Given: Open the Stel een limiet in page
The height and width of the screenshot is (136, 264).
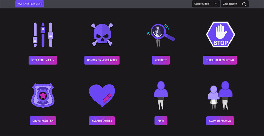Looking at the screenshot, I should point(43,60).
